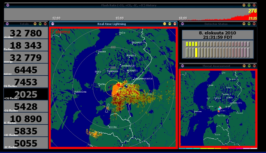
Task: Open the Flash Rate History window menu icon
Action: (8, 5)
